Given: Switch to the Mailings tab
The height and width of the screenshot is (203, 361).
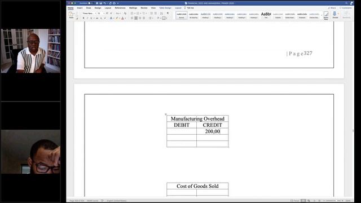Looking at the screenshot, I should 133,8.
